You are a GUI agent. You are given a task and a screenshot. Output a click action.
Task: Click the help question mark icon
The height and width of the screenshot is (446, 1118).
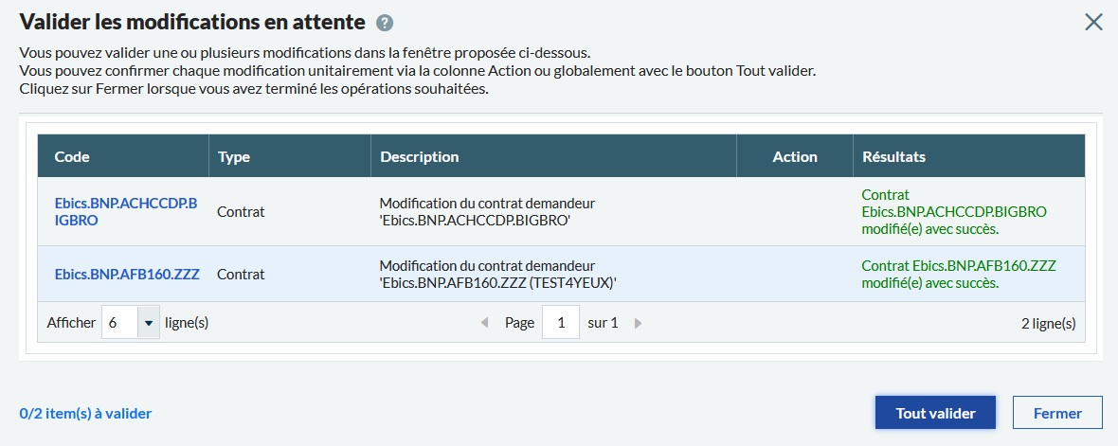point(385,24)
